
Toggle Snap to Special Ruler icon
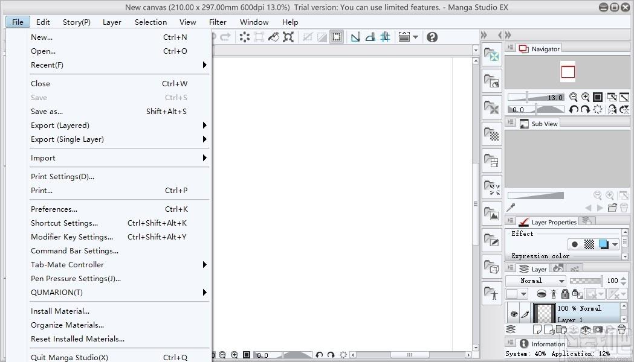370,37
